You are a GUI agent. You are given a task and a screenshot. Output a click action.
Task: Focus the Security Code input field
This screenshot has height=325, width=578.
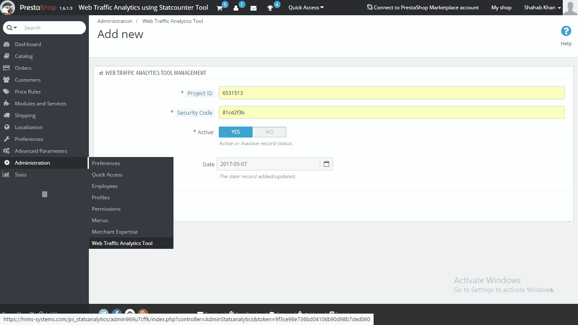[x=391, y=113]
